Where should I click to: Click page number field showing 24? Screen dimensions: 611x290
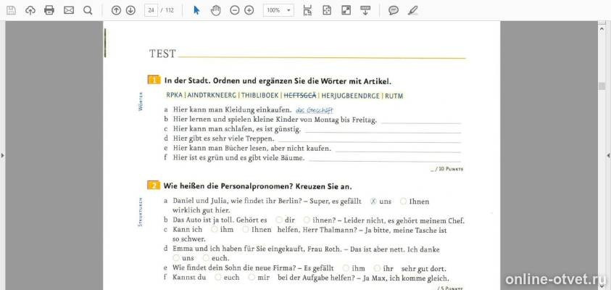coord(151,10)
